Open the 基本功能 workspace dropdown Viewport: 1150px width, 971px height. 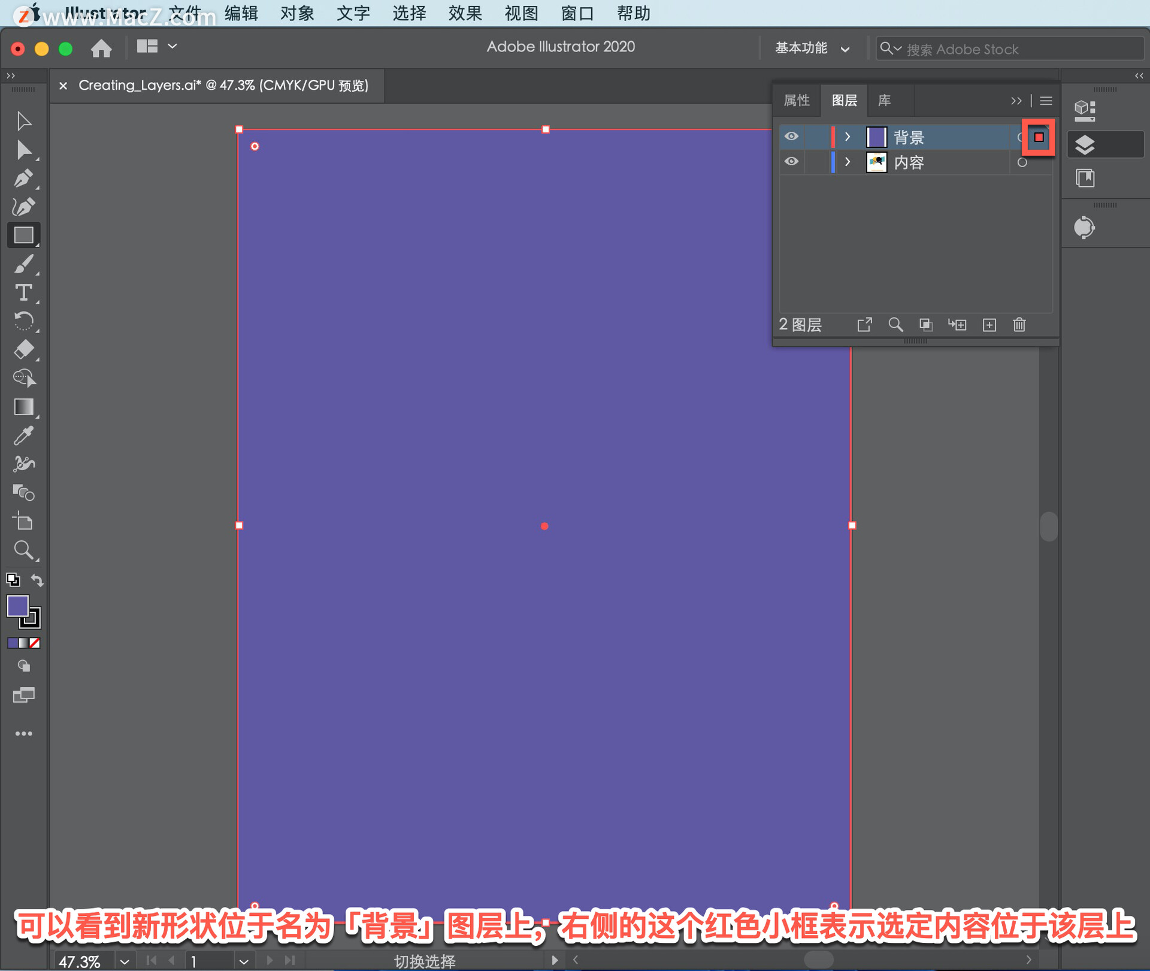coord(812,49)
